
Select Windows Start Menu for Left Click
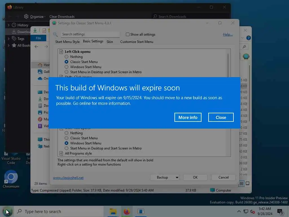(x=67, y=67)
